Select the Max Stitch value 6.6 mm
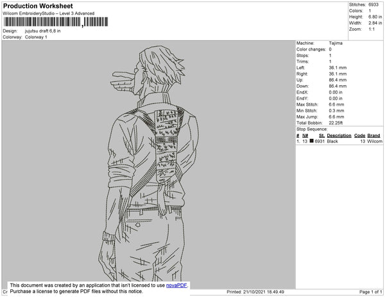Screen dimensions: 385x297 pyautogui.click(x=336, y=104)
